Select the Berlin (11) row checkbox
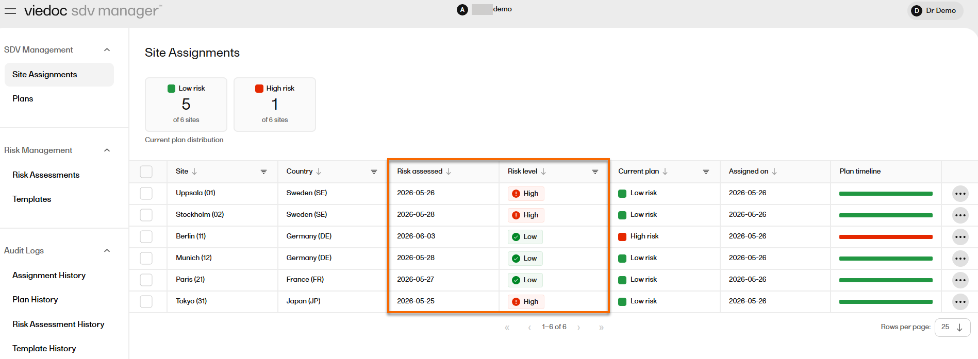 [146, 236]
